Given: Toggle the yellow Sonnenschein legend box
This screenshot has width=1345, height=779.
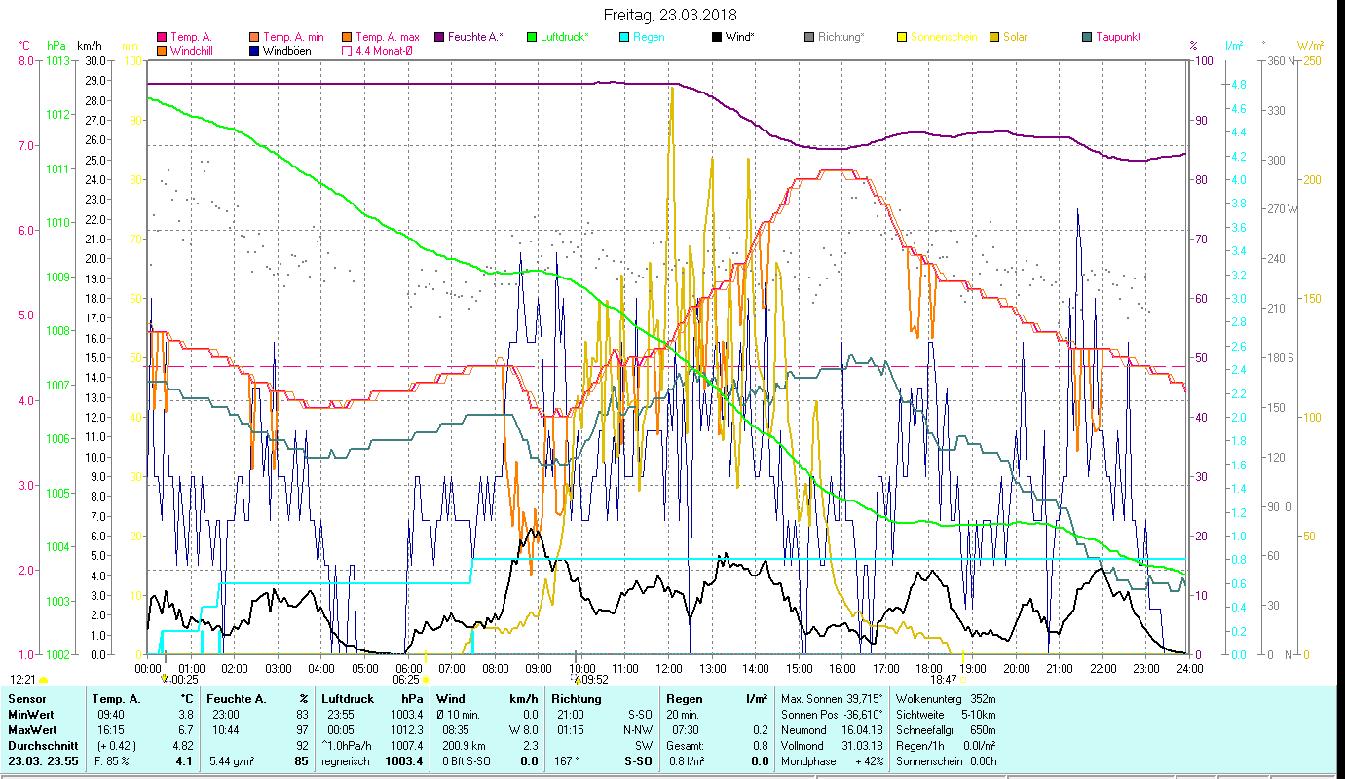Looking at the screenshot, I should tap(902, 38).
